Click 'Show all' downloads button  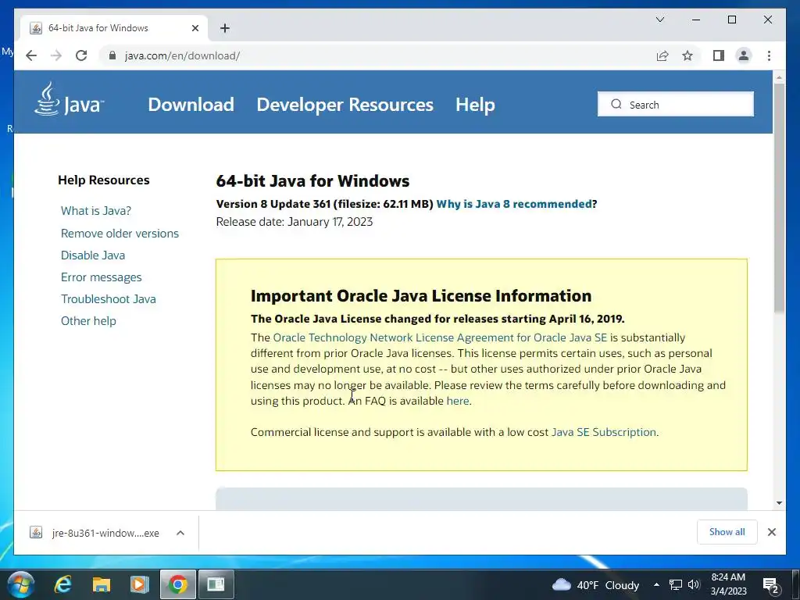pyautogui.click(x=727, y=532)
